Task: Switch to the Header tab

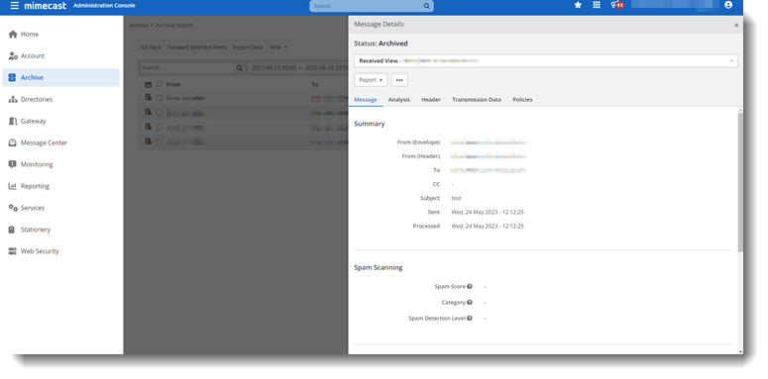Action: click(x=431, y=100)
